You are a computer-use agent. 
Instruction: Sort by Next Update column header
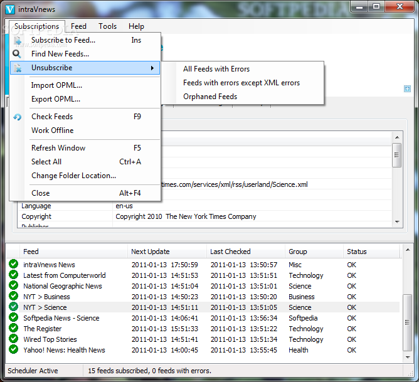coord(167,252)
